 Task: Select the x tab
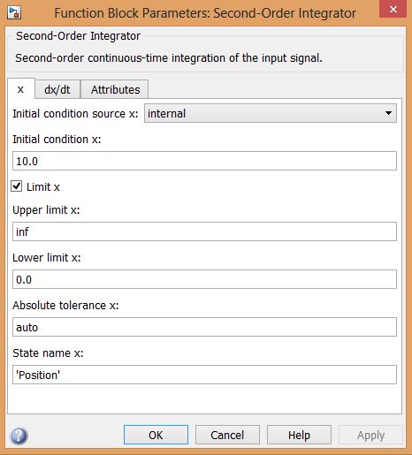click(x=20, y=89)
